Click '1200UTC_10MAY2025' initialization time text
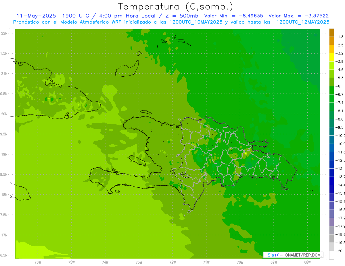Image resolution: width=345 pixels, height=266 pixels. point(196,22)
